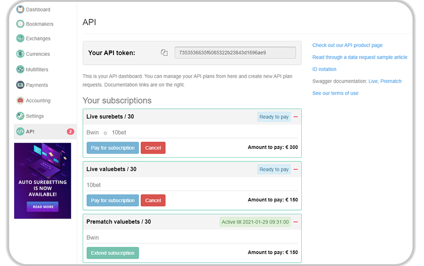The height and width of the screenshot is (266, 424).
Task: Click Read More on the surebetting banner
Action: click(42, 207)
